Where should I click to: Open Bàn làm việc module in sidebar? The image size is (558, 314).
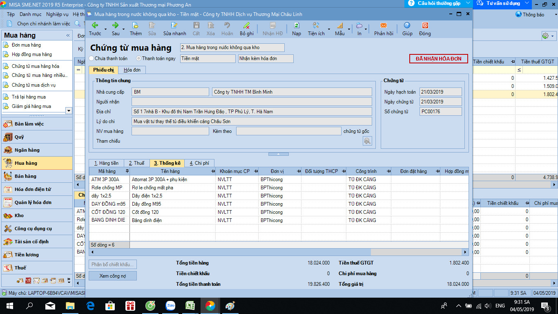37,124
